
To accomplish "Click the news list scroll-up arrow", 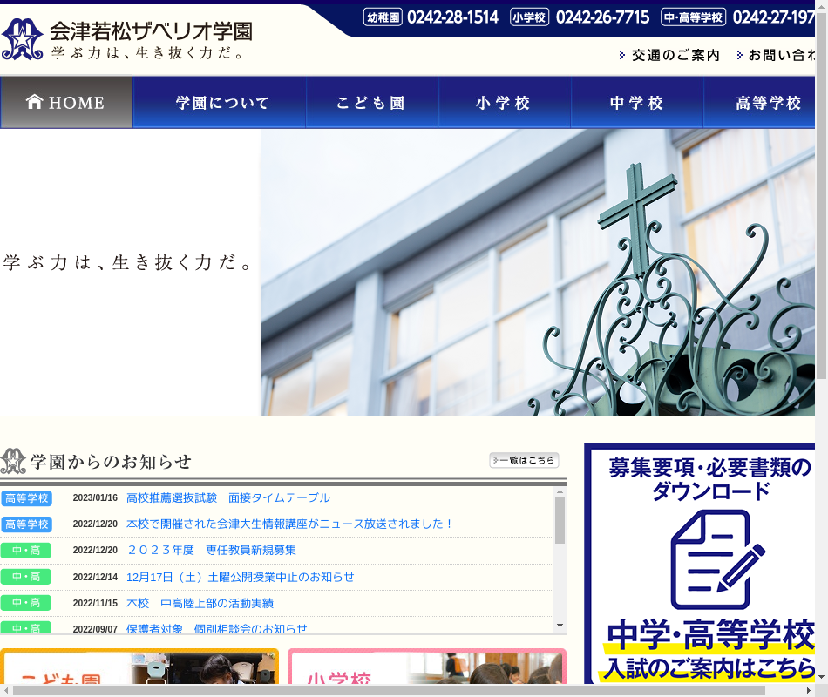I will tap(560, 492).
